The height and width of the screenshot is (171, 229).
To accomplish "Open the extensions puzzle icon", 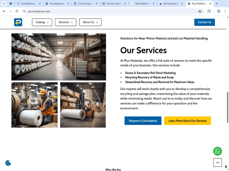I will (209, 11).
